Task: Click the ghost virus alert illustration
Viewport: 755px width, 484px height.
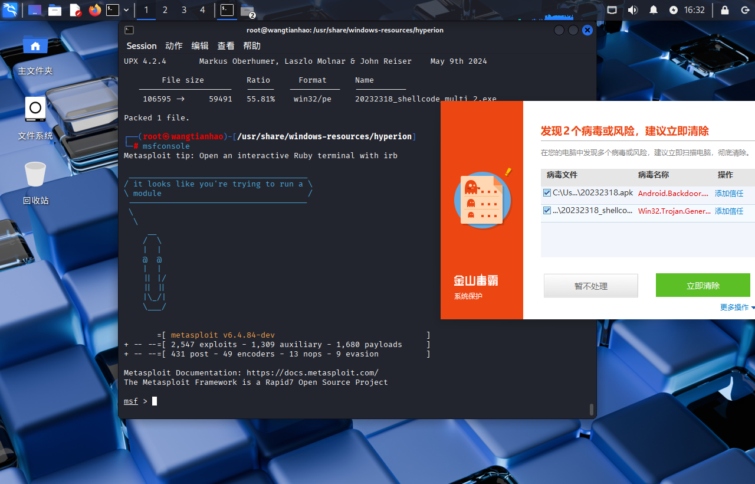Action: pos(482,200)
